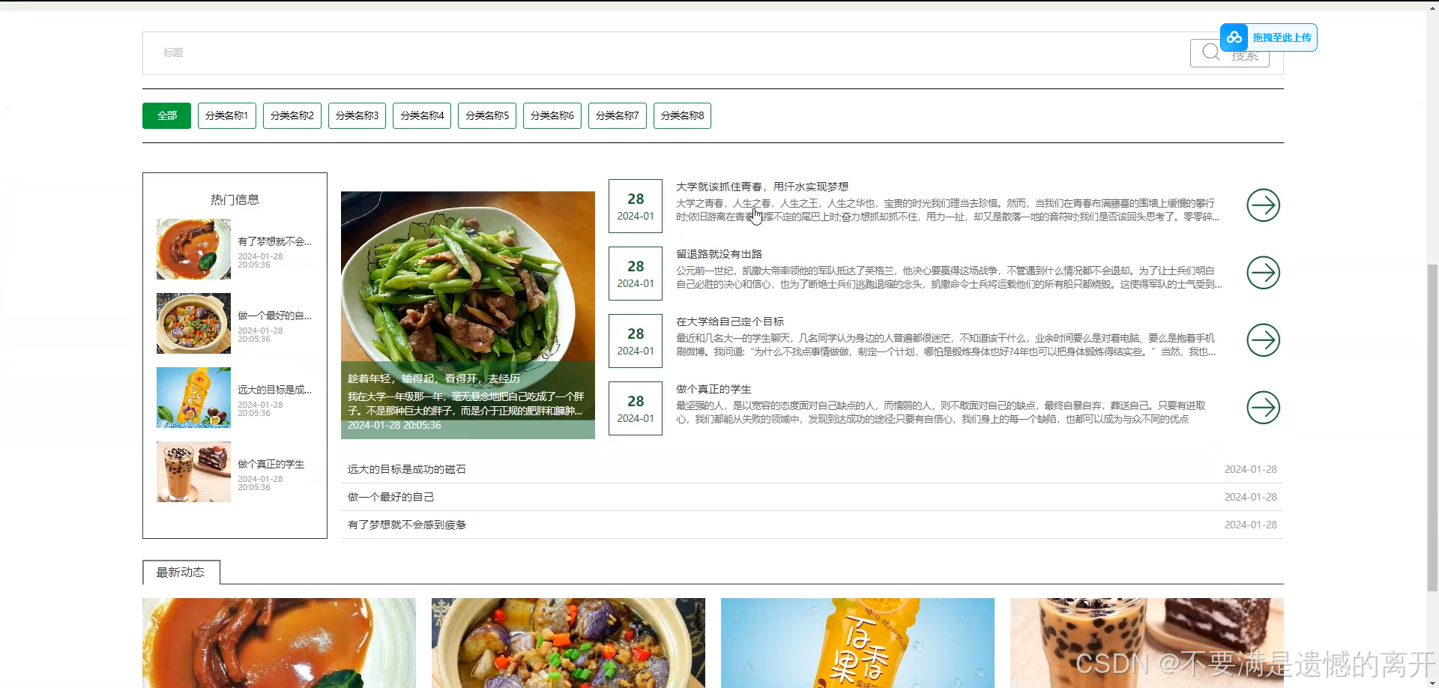Click date box 28 for 大学就该抓住青春 article
Viewport: 1439px width, 688px height.
636,206
